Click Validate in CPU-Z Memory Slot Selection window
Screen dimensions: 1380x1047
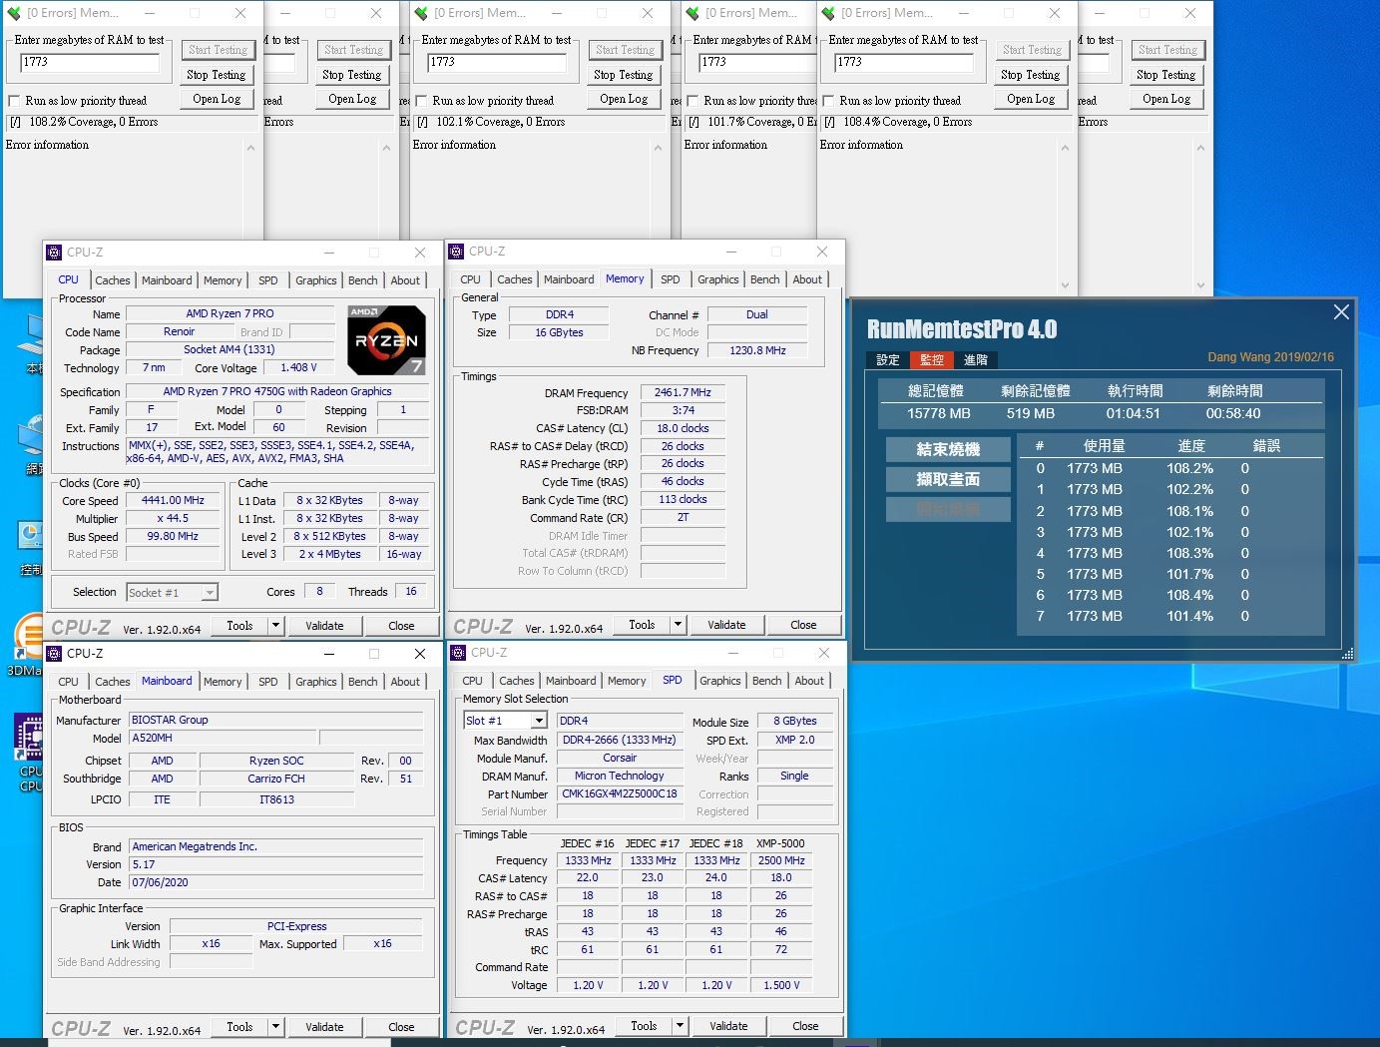tap(728, 1026)
